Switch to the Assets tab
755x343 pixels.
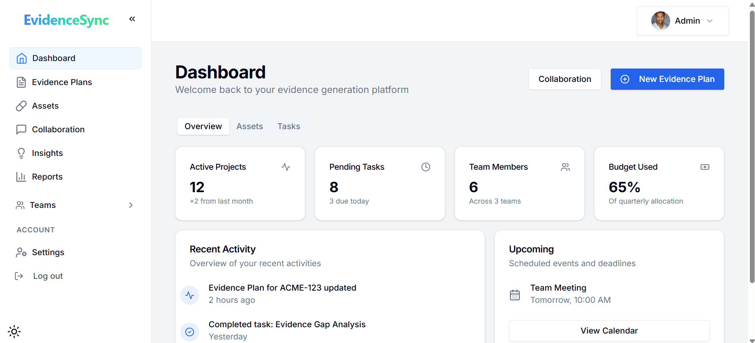250,126
